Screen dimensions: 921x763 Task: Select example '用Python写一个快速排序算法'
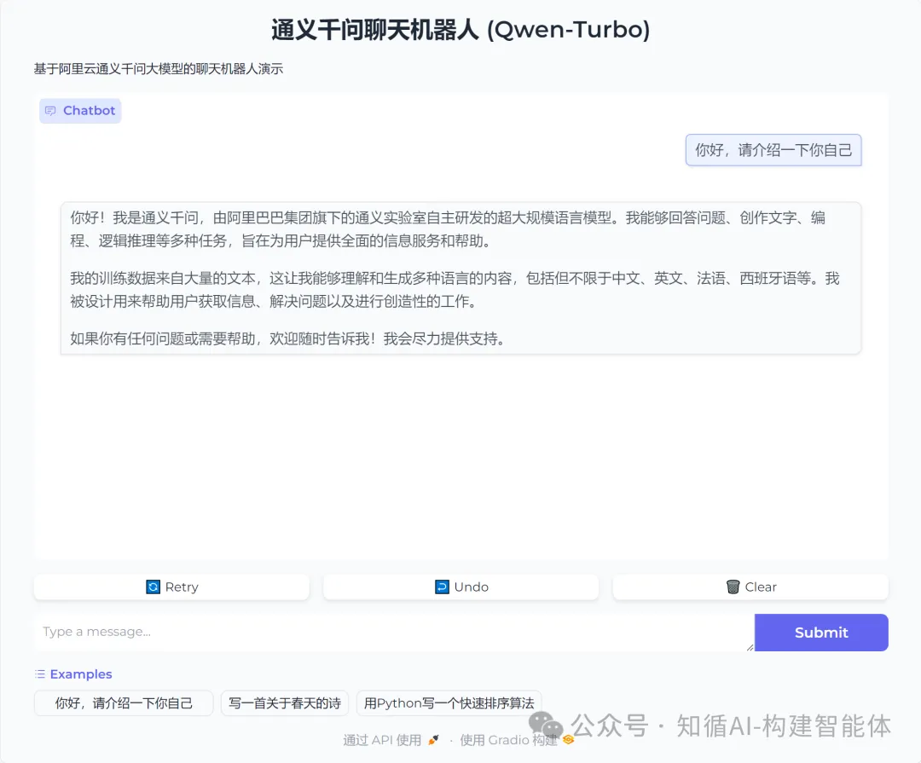(449, 703)
